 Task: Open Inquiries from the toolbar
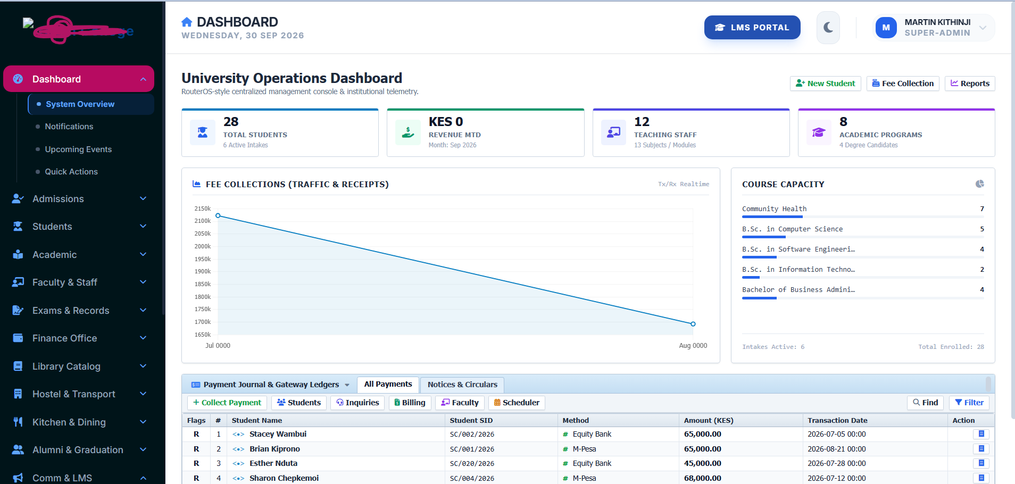357,403
